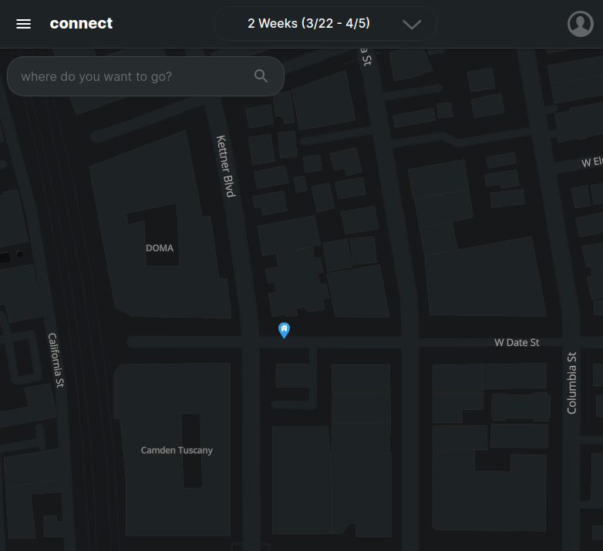Screen dimensions: 603x551
Task: Click the DOMA building label
Action: pos(160,248)
